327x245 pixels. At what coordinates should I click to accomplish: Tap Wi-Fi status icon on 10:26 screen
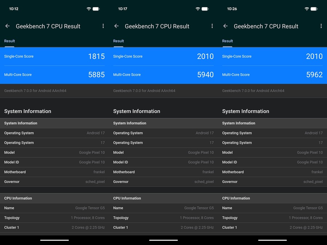307,9
